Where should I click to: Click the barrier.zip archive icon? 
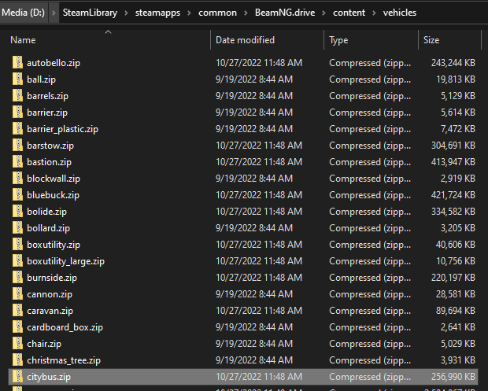coord(18,112)
